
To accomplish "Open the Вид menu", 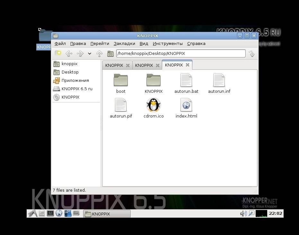I will point(144,43).
